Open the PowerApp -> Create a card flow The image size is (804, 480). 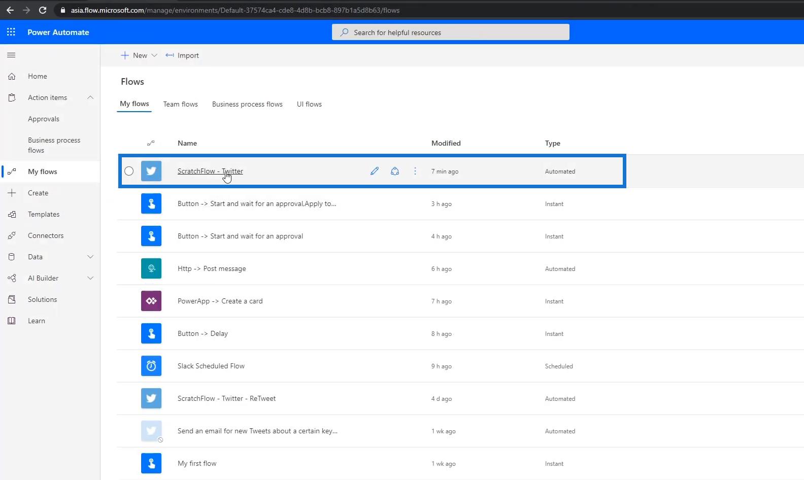pyautogui.click(x=220, y=301)
